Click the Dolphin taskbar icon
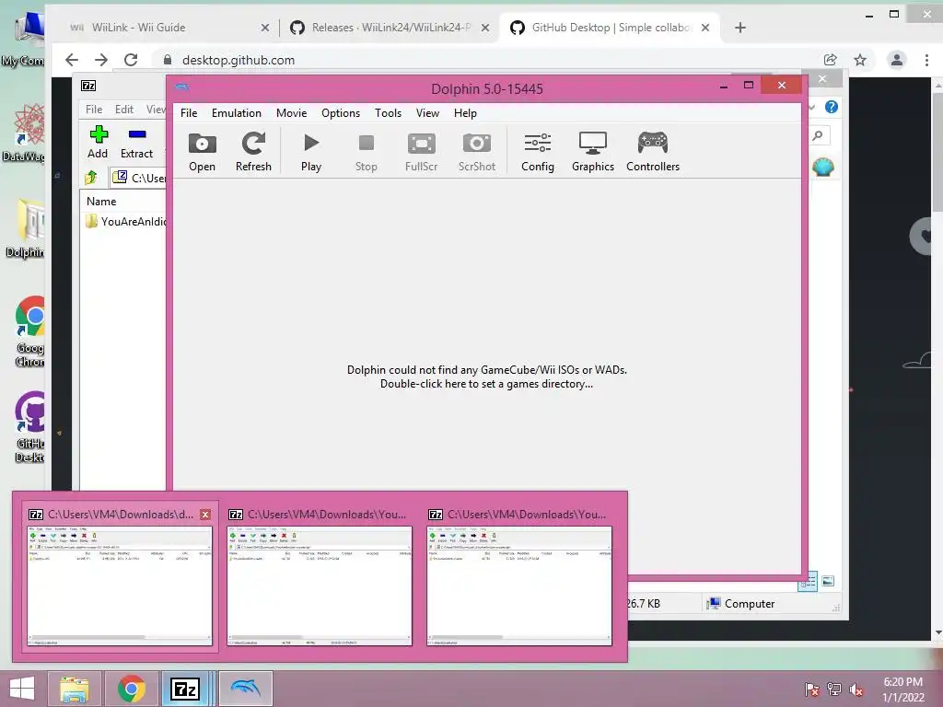The image size is (943, 707). click(x=245, y=689)
